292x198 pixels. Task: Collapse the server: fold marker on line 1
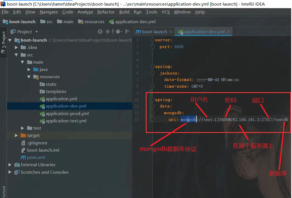coord(152,40)
